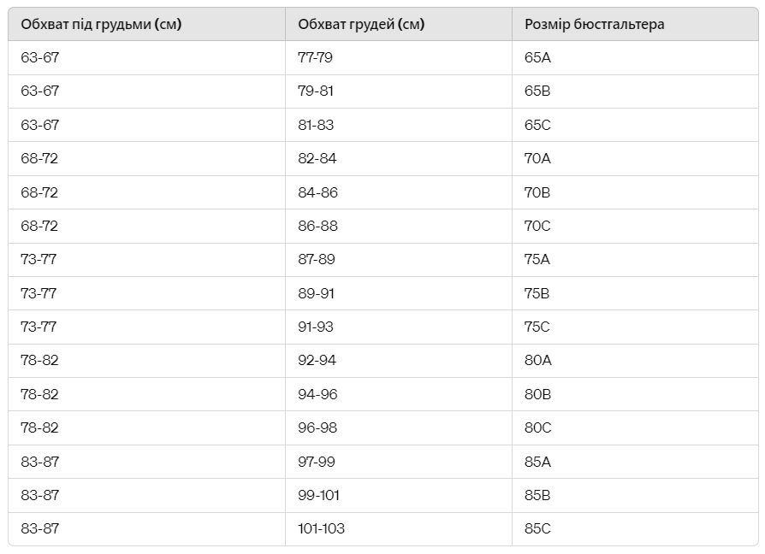Viewport: 765px width, 554px height.
Task: Select the 65A size cell
Action: [x=537, y=58]
